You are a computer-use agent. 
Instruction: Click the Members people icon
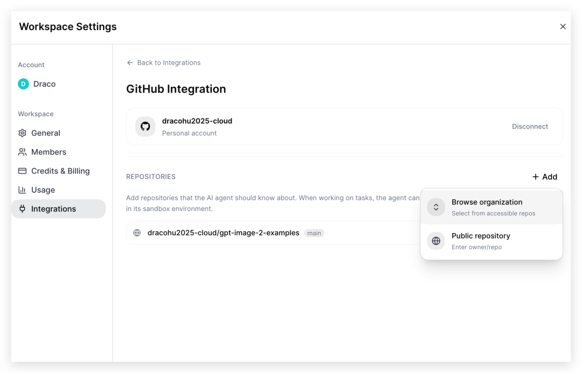[x=22, y=152]
